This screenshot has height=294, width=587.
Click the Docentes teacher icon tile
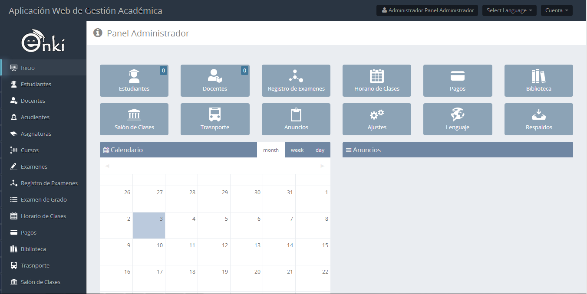pos(215,81)
